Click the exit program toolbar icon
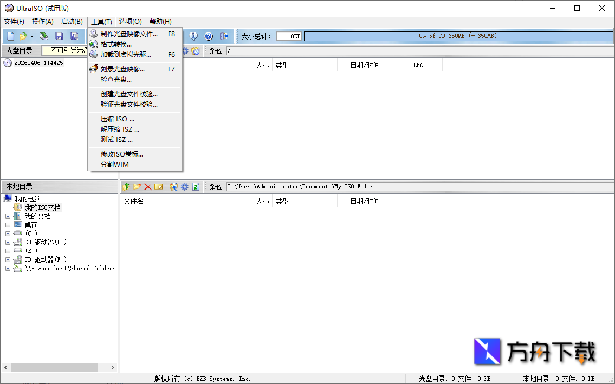615x384 pixels. pyautogui.click(x=224, y=36)
